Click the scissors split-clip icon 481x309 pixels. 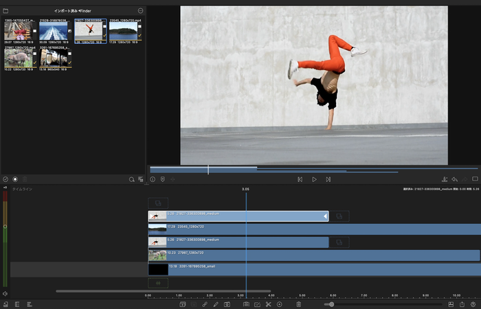[268, 304]
